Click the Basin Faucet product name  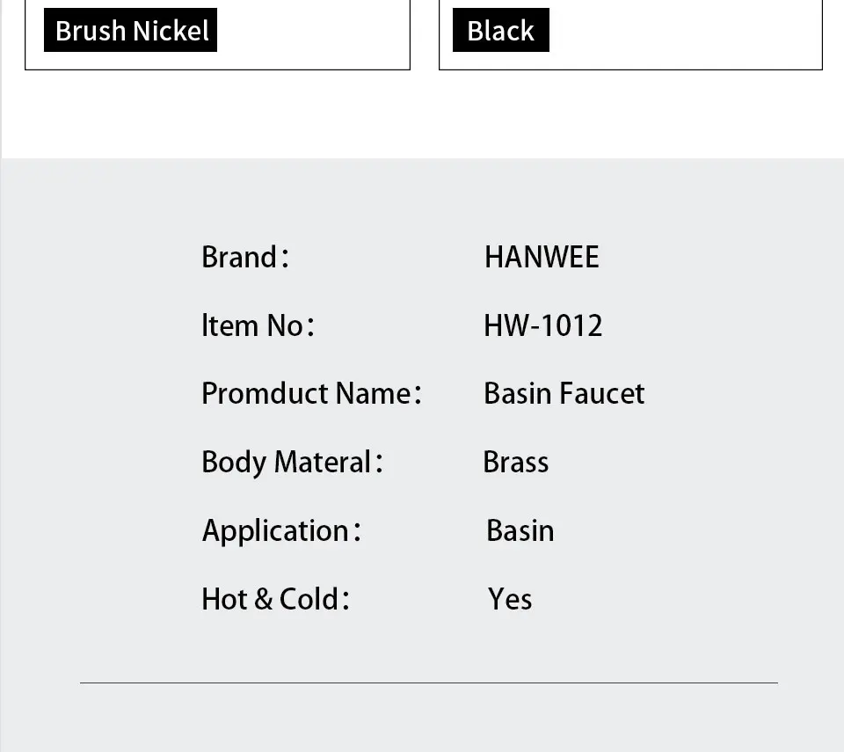pos(564,393)
